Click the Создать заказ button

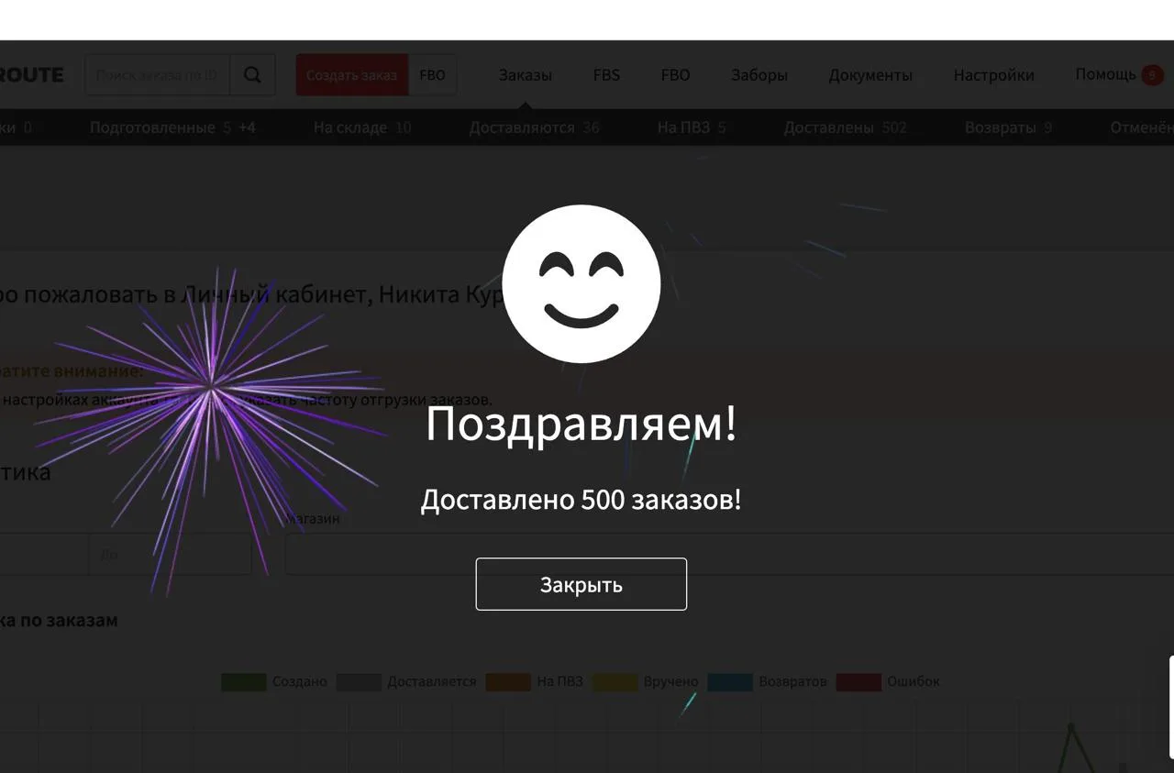(x=351, y=75)
